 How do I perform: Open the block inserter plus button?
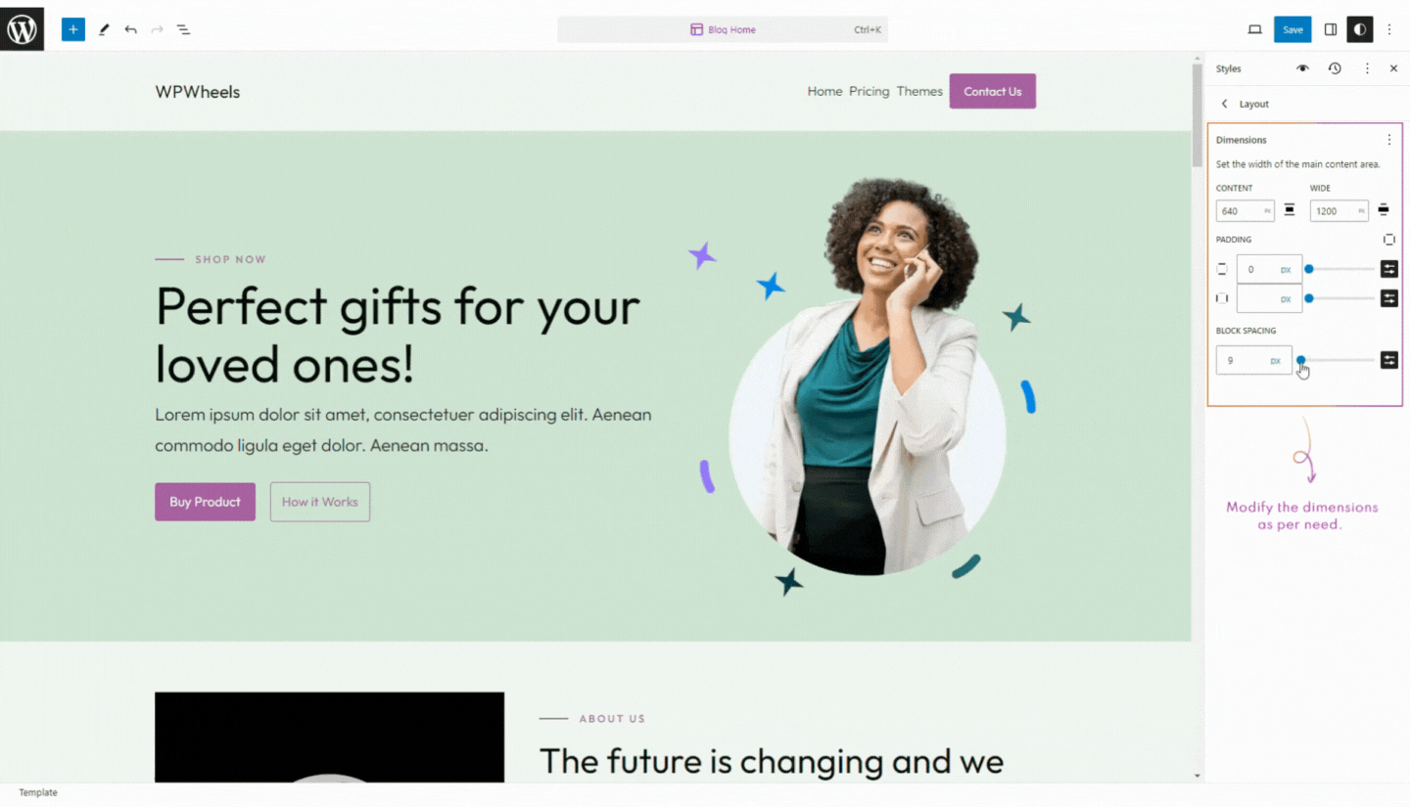click(x=73, y=29)
